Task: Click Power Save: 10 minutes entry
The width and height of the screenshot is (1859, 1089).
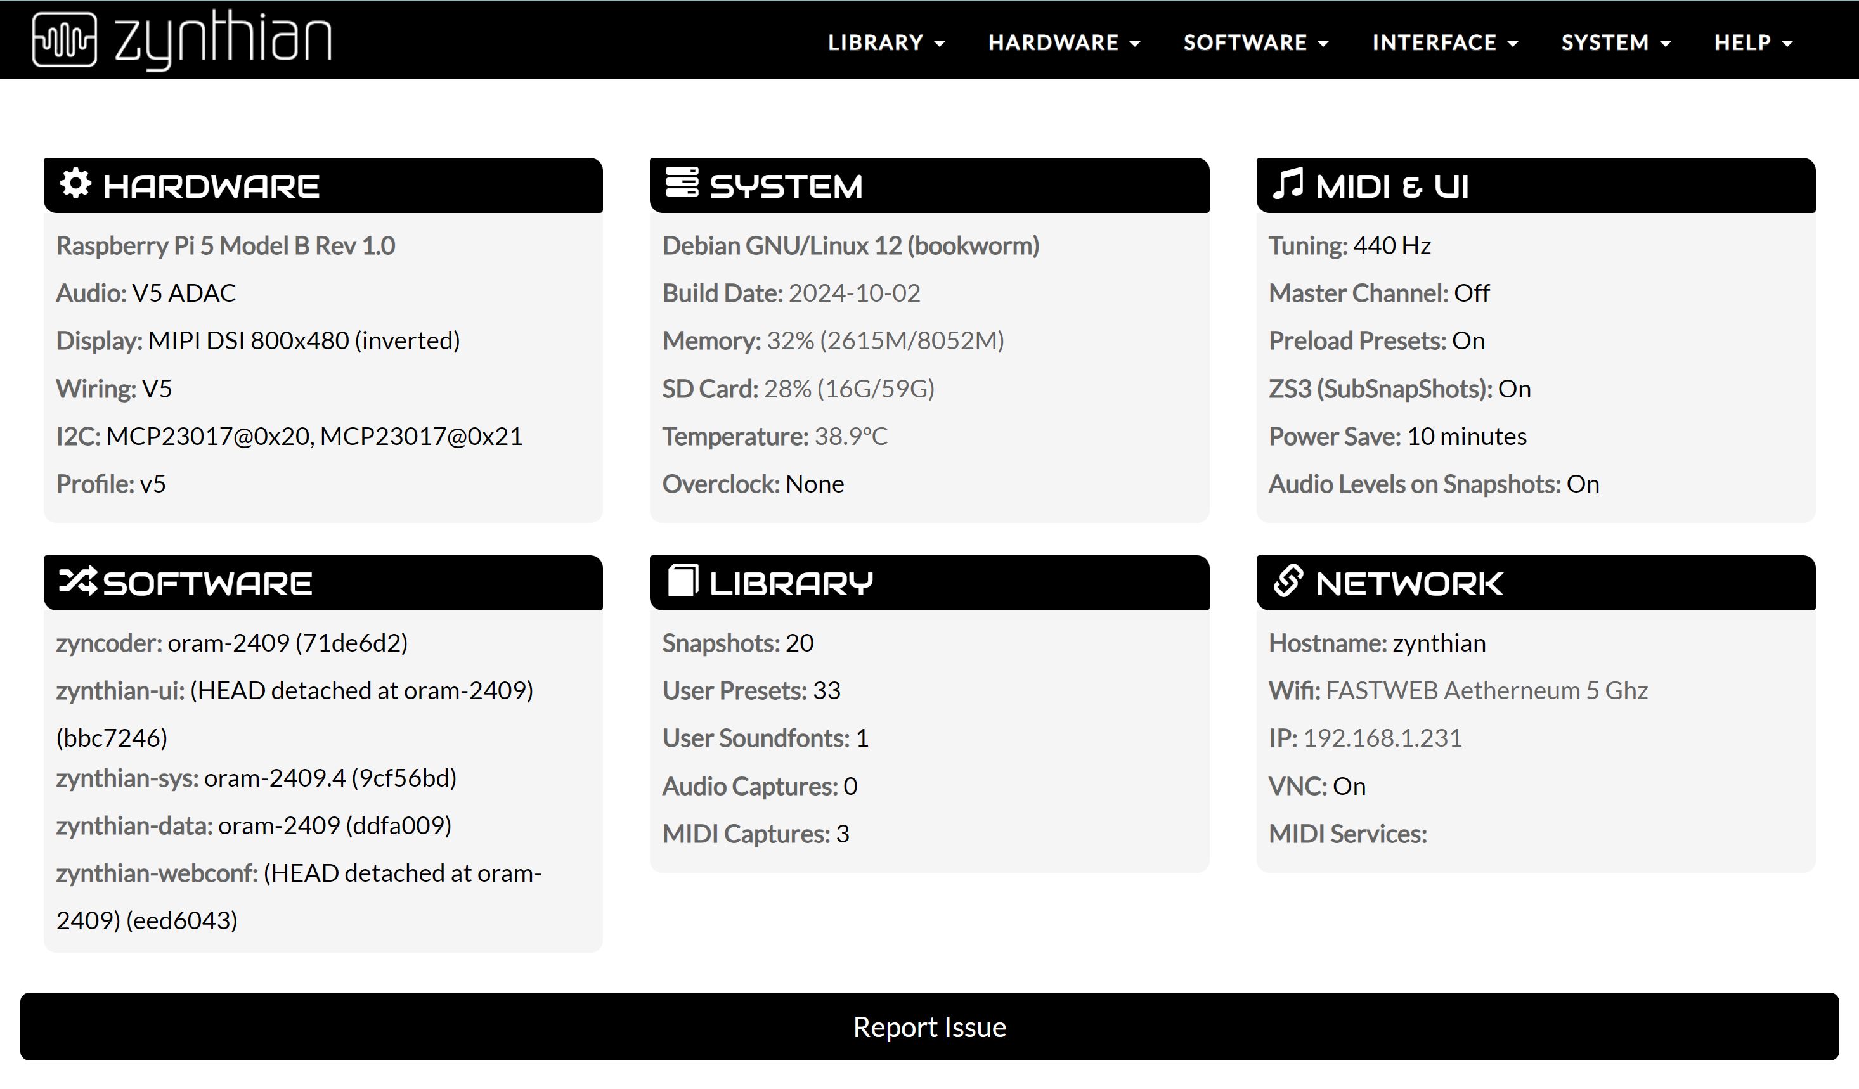Action: pyautogui.click(x=1398, y=437)
